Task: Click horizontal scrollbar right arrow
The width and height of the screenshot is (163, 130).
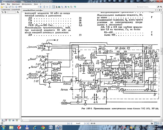Action: (159, 120)
